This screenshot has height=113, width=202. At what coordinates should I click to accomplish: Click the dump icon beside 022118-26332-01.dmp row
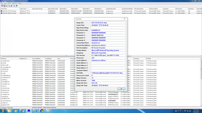tap(1, 13)
